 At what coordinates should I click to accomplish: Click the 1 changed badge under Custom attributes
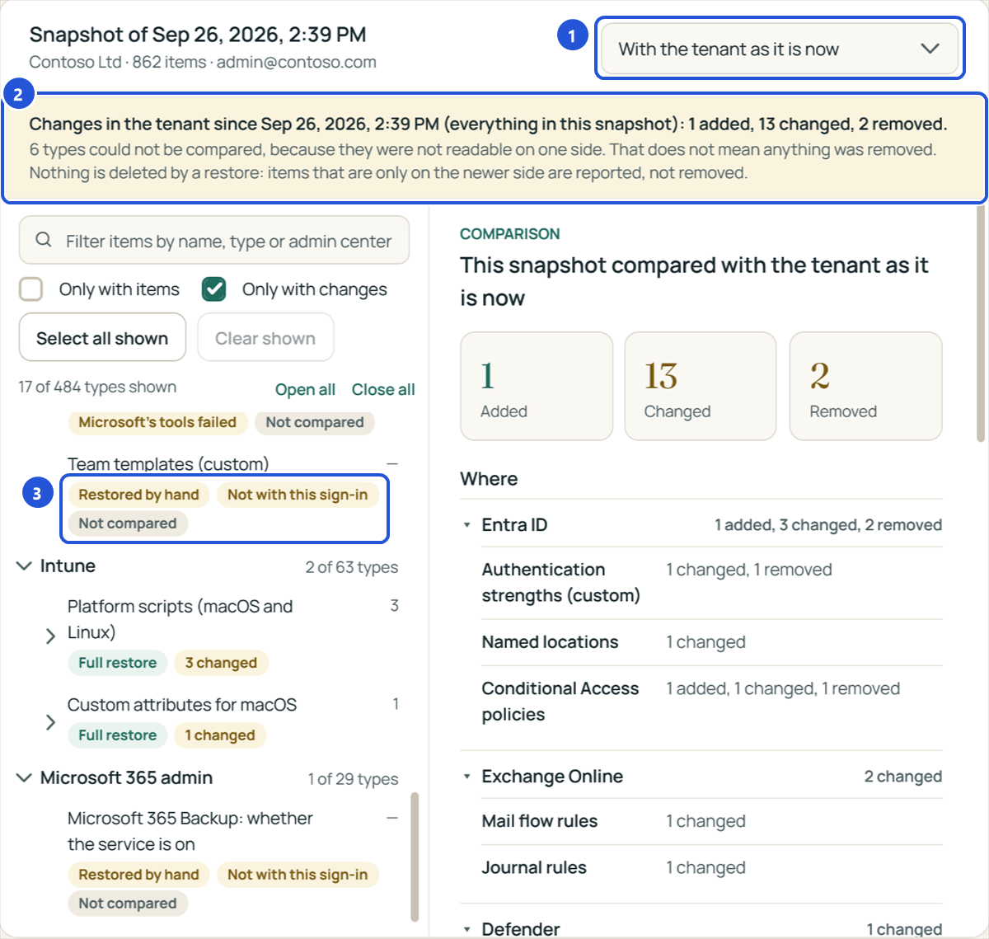pos(220,735)
